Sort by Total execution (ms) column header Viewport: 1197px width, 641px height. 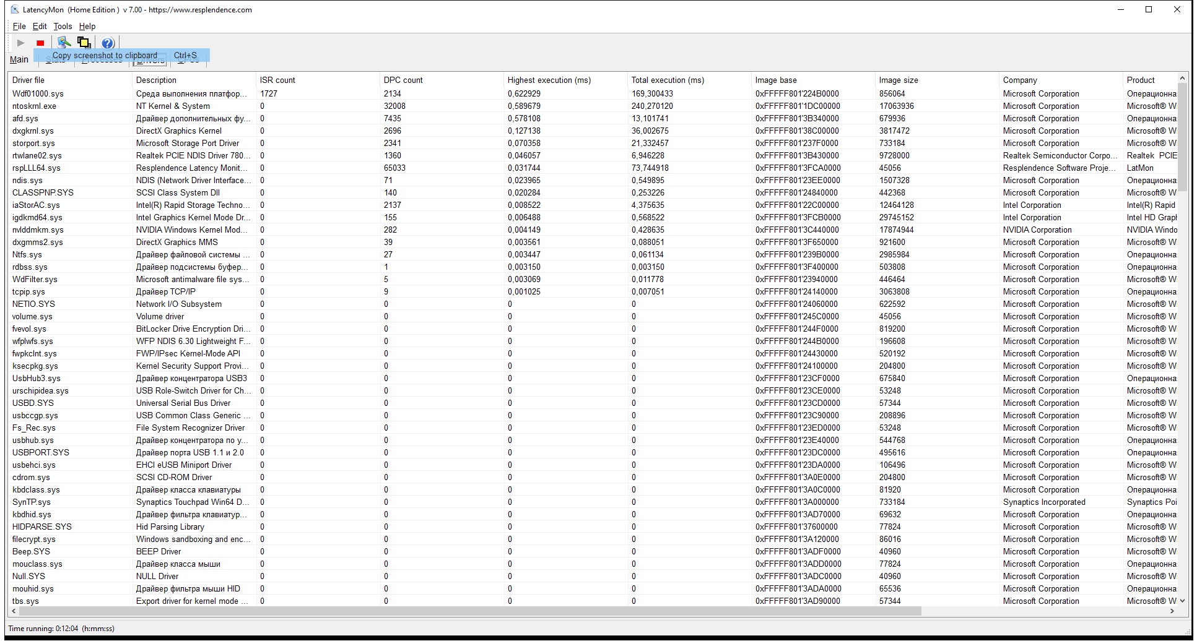689,80
